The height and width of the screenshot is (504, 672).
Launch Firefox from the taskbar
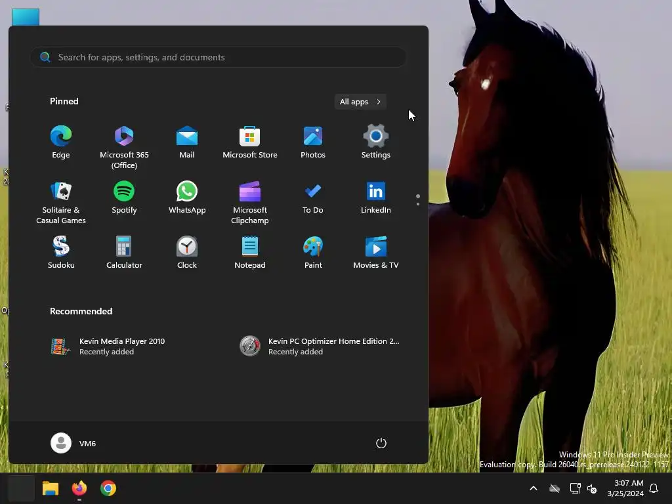click(79, 488)
